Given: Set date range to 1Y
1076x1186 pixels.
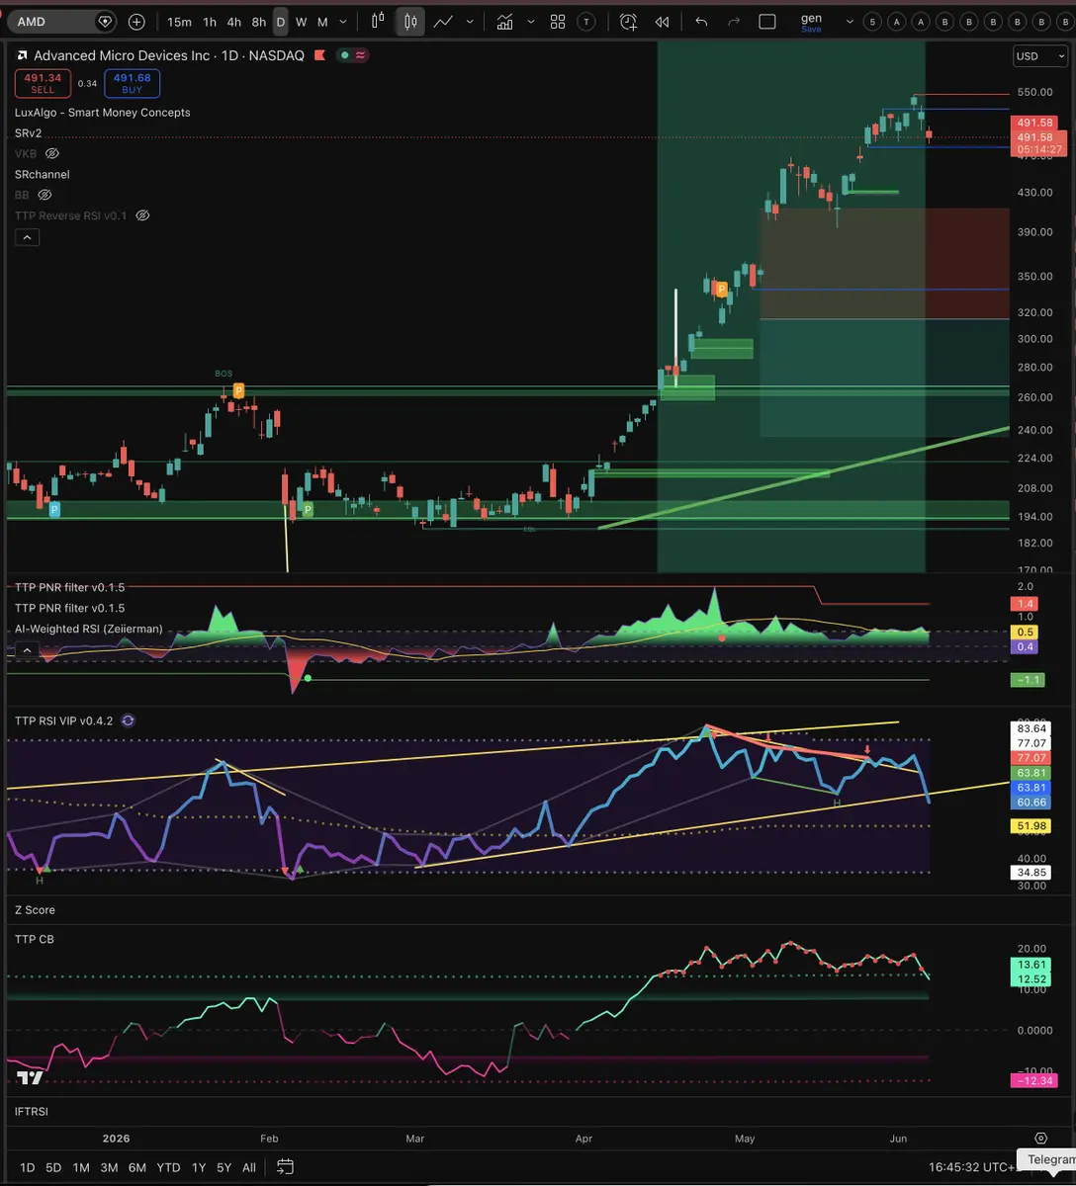Looking at the screenshot, I should (199, 1167).
